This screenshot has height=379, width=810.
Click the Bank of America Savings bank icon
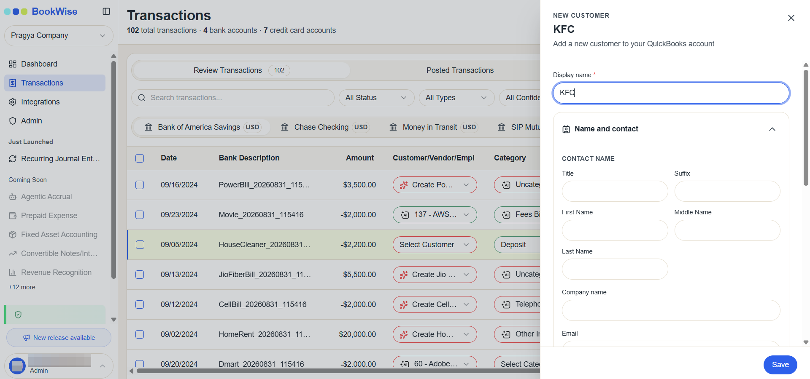point(148,127)
